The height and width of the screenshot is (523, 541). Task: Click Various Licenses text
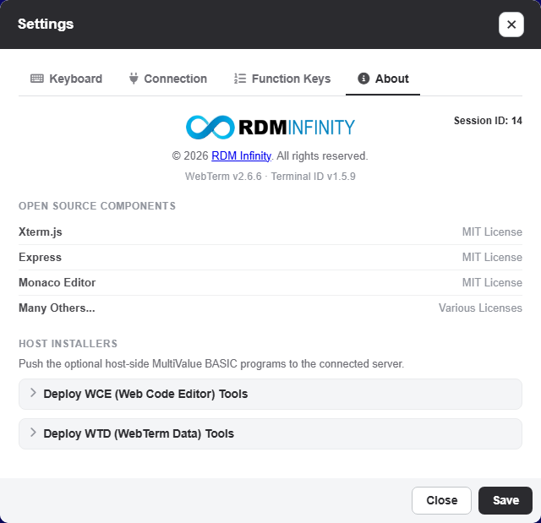pos(480,308)
